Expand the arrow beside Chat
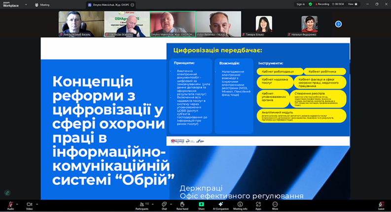Viewport: 391px width, 212px height. click(x=171, y=204)
